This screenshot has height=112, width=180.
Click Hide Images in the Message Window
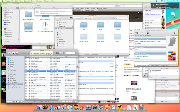click(174, 34)
